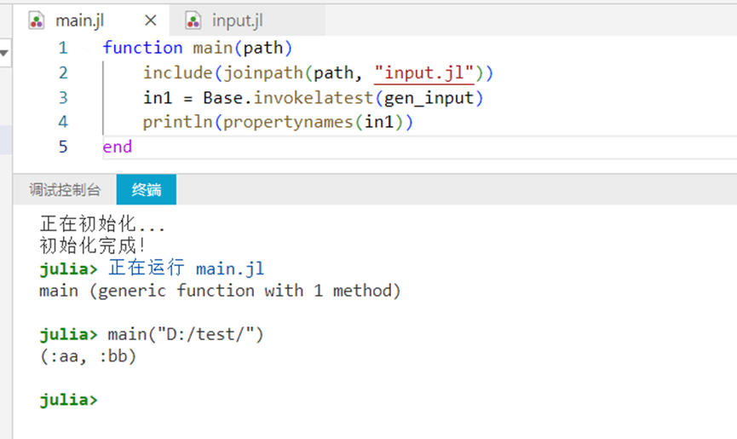Screen dimensions: 737x439
Task: Click terminal text '正在初始化...'
Action: tap(102, 224)
